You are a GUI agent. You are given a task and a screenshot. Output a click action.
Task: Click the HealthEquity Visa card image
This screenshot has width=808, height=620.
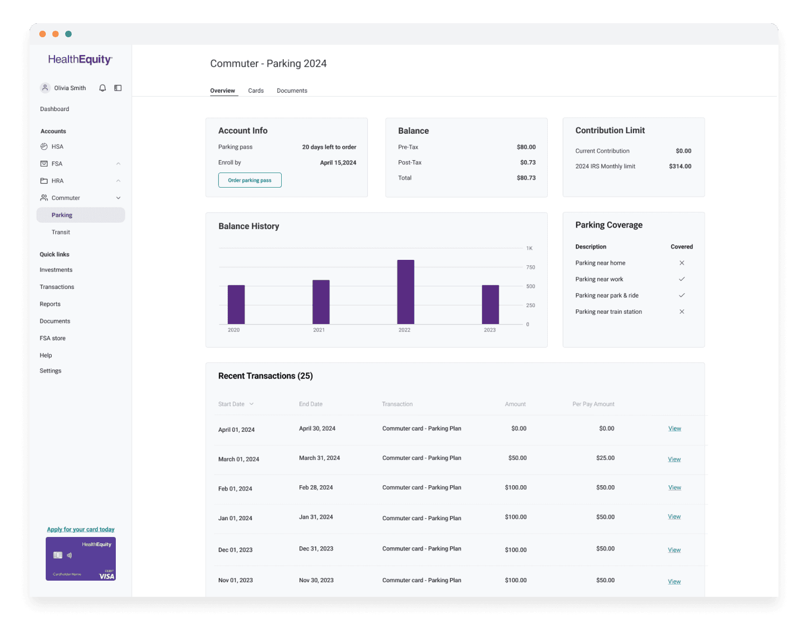click(81, 559)
